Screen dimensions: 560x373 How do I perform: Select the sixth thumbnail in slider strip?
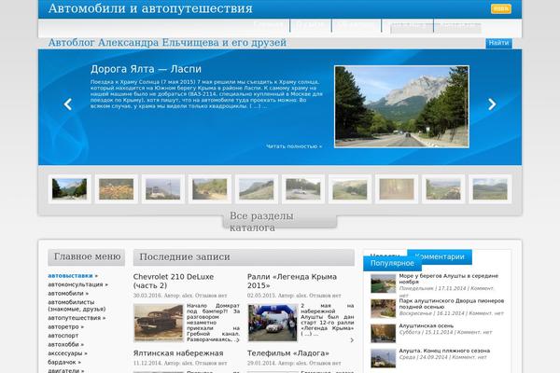point(303,188)
